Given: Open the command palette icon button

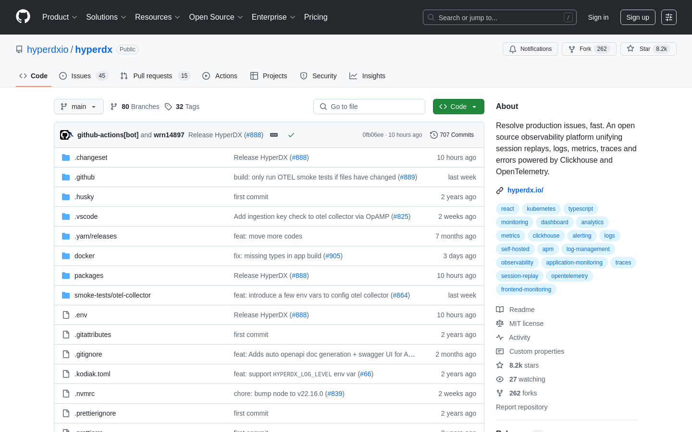Looking at the screenshot, I should 669,17.
